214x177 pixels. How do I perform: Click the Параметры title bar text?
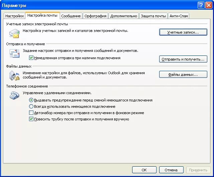(14, 5)
